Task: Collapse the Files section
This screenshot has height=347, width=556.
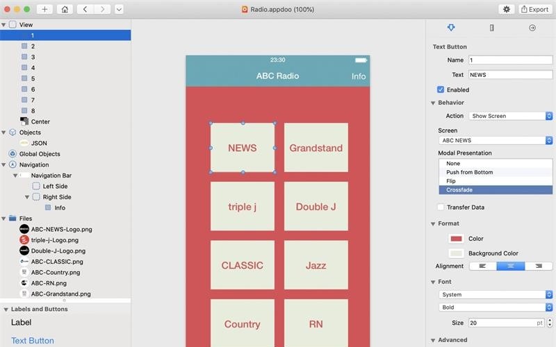Action: (3, 219)
